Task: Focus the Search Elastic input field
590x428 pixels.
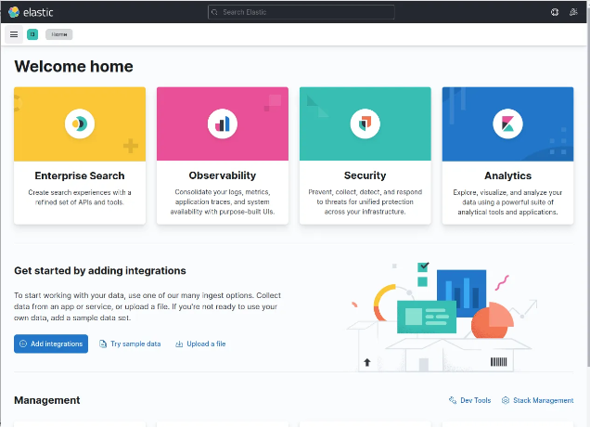Action: pos(301,12)
